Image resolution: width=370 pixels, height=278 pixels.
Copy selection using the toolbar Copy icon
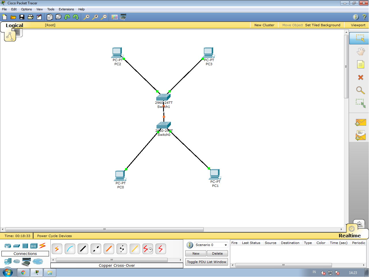[x=50, y=17]
